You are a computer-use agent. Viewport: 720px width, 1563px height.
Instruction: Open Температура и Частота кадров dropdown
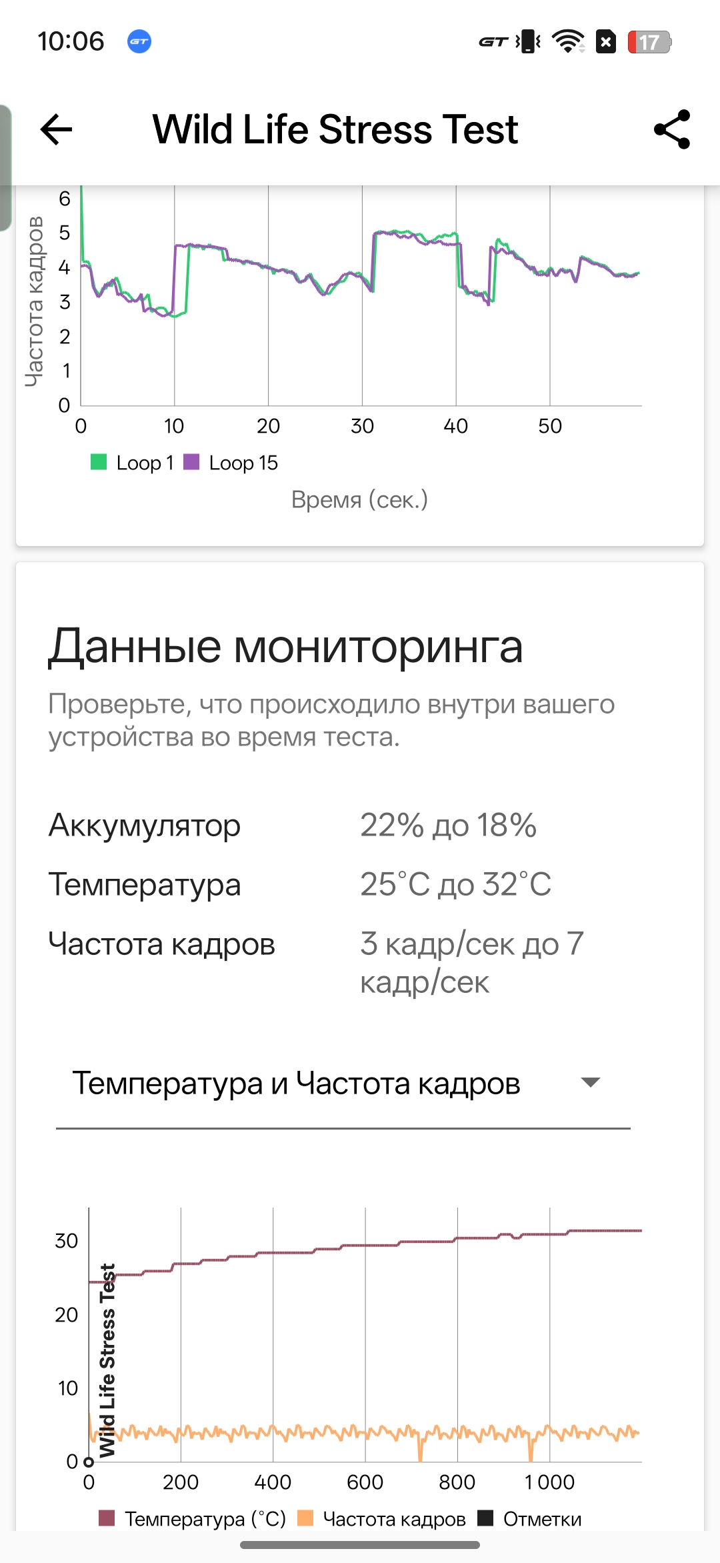coord(296,1083)
